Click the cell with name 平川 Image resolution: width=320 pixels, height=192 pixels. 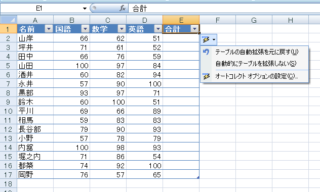35,111
